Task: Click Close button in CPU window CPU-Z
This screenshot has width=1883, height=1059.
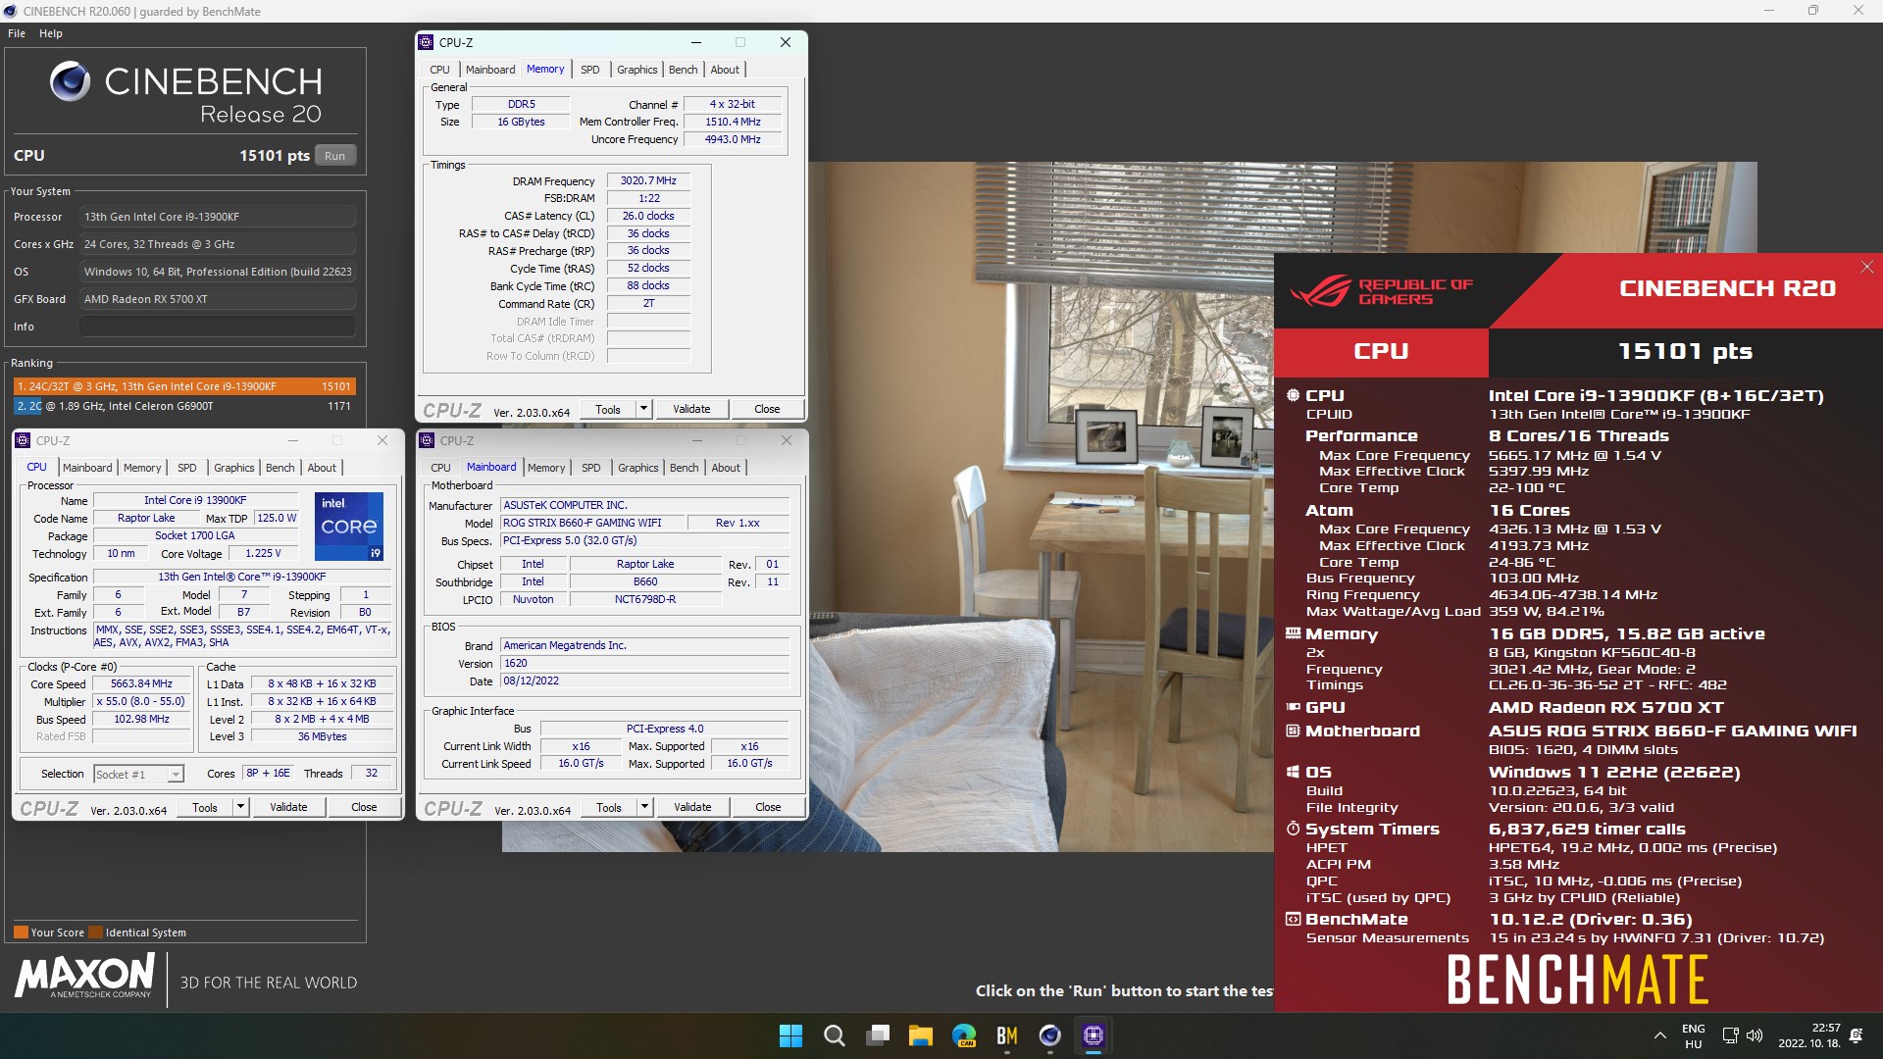Action: [364, 807]
